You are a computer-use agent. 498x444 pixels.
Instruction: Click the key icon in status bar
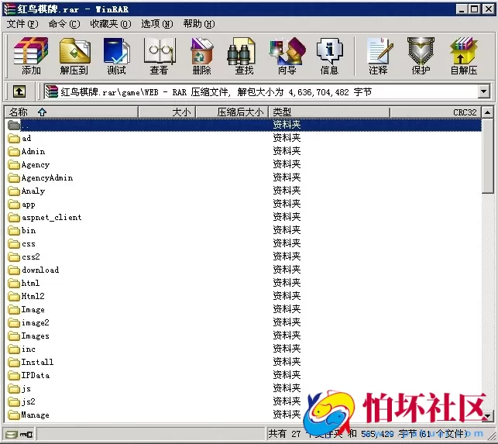pyautogui.click(x=26, y=434)
